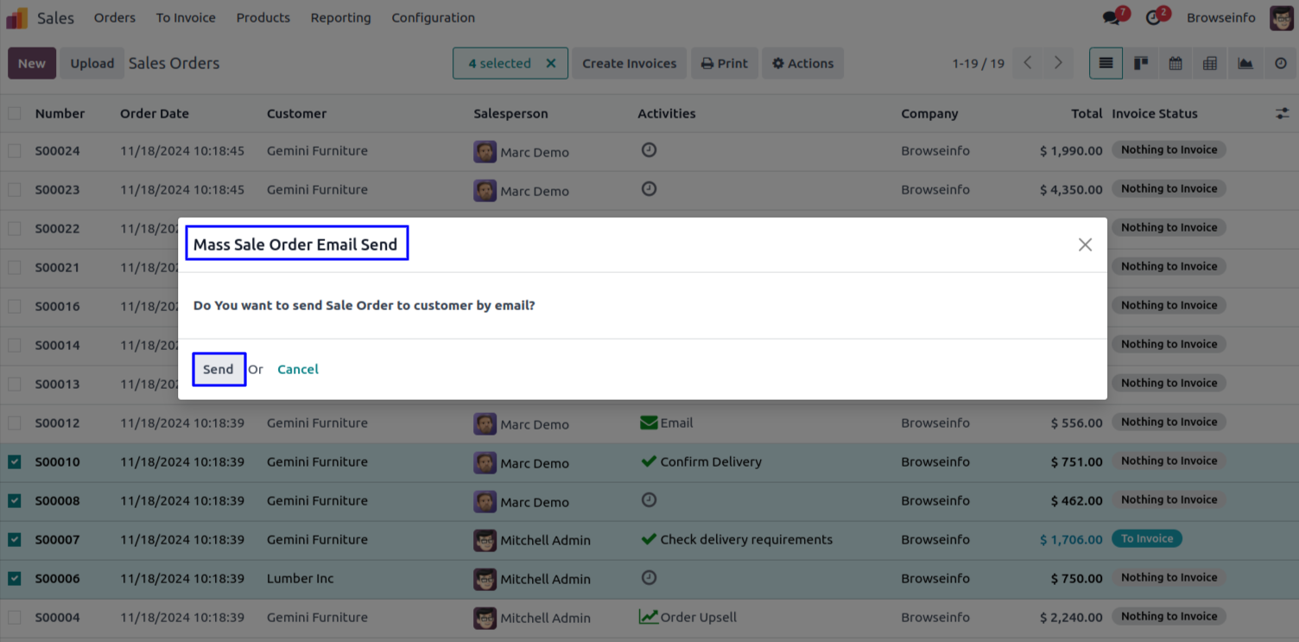Deselect order S00007 checkbox
The height and width of the screenshot is (642, 1299).
point(15,540)
